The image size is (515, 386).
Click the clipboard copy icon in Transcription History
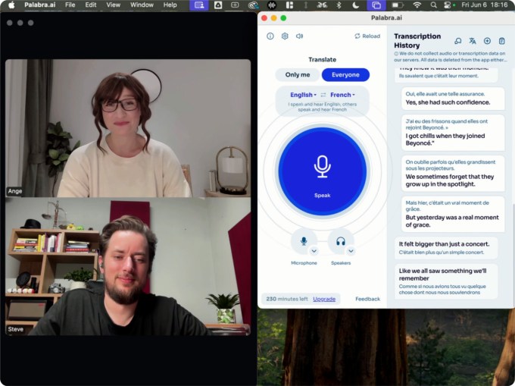point(501,41)
